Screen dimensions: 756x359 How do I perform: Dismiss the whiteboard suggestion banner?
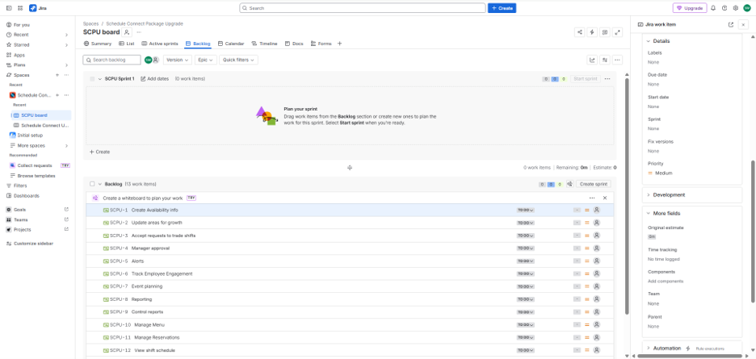pos(605,198)
